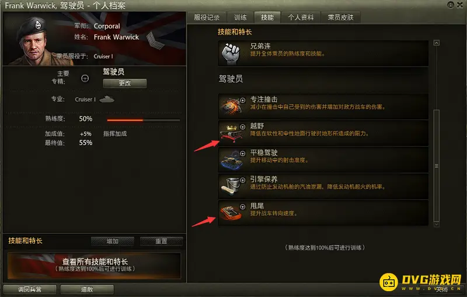Toggle the plus marker on 越野 skill
The height and width of the screenshot is (297, 467).
[243, 127]
